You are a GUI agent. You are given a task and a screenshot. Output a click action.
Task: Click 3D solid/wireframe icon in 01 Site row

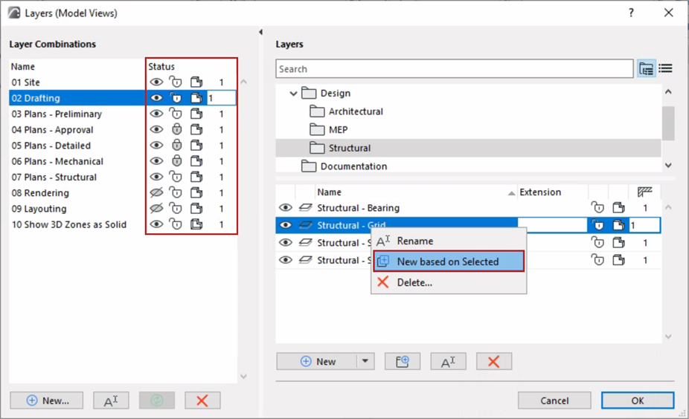[x=196, y=82]
